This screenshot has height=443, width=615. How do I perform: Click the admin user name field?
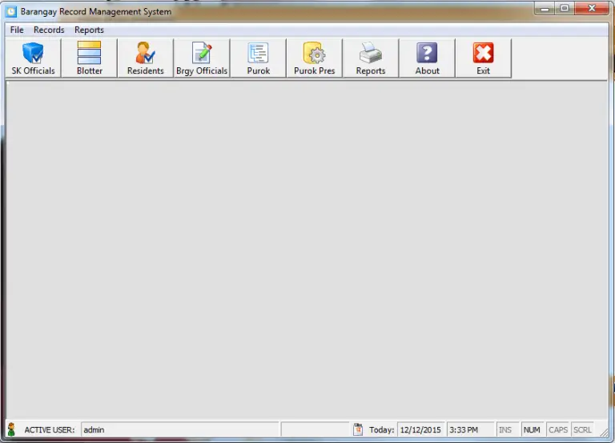coord(180,429)
